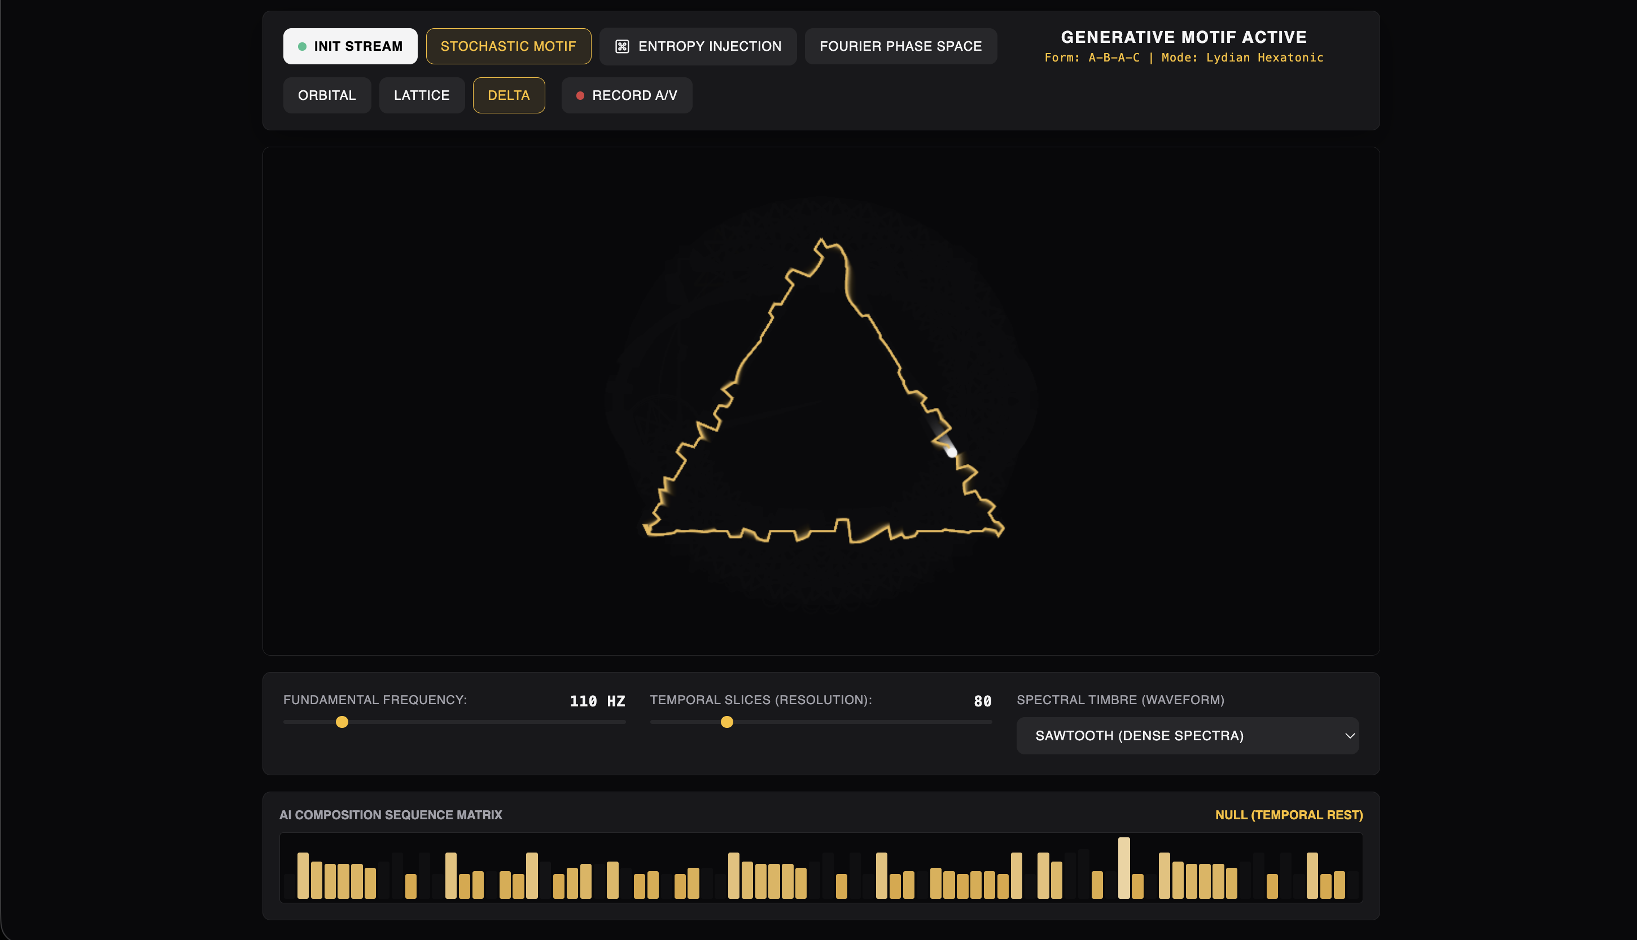Screen dimensions: 1637x940
Task: Select the Lattice shape tab
Action: (422, 95)
